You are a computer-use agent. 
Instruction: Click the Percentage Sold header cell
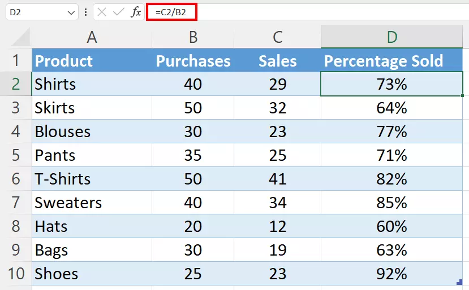click(x=391, y=61)
